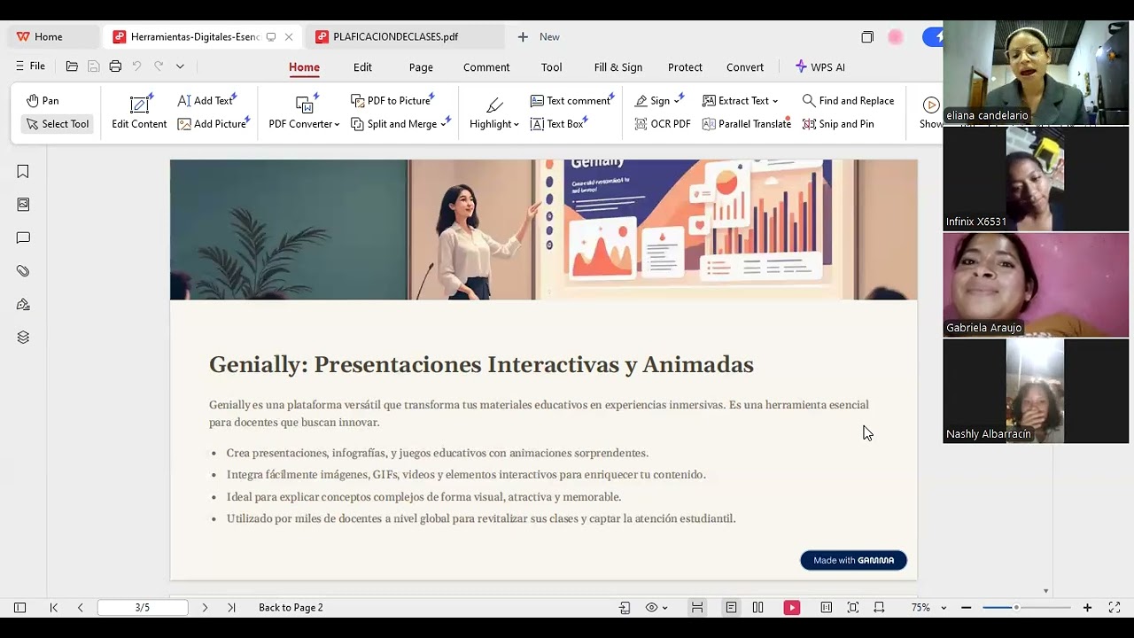Open the Comment ribbon tab
Viewport: 1134px width, 638px height.
(486, 67)
